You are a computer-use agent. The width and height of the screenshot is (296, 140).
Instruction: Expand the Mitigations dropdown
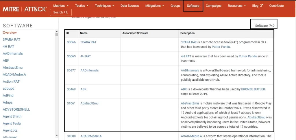[155, 6]
